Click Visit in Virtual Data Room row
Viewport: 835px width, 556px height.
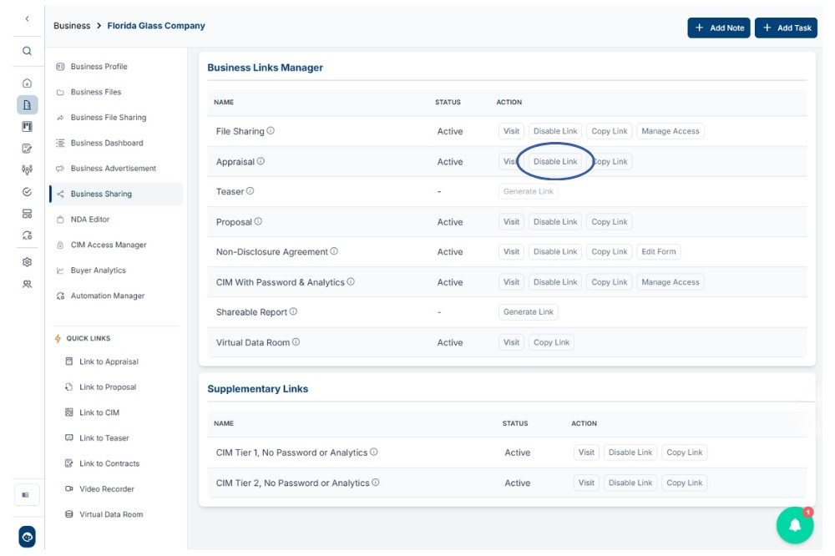511,342
